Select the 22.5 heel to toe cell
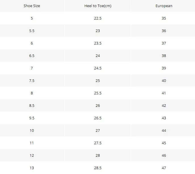This screenshot has width=195, height=174. tap(98, 18)
